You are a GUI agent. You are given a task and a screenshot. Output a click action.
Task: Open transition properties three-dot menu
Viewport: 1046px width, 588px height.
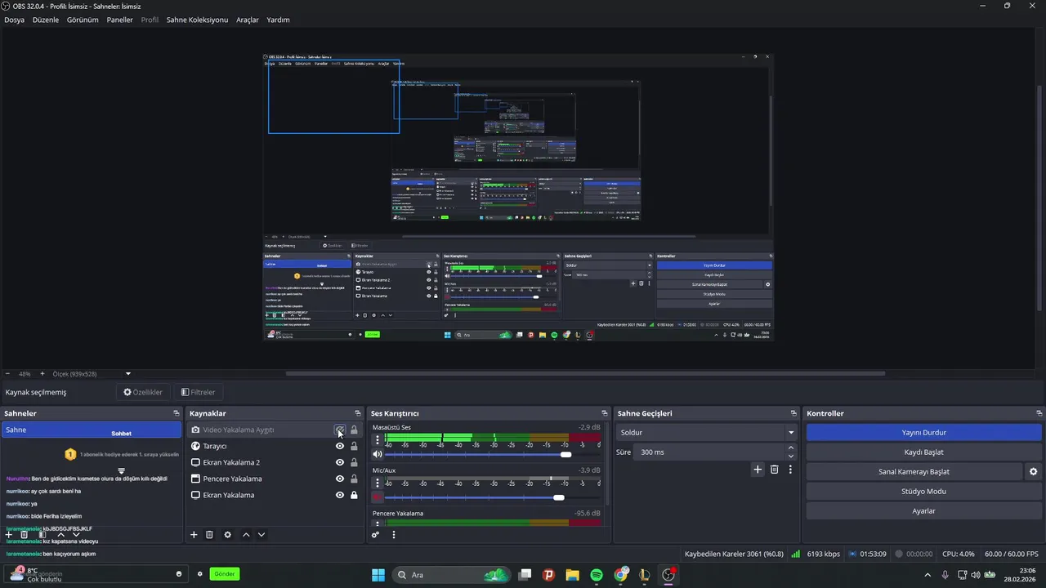[790, 470]
